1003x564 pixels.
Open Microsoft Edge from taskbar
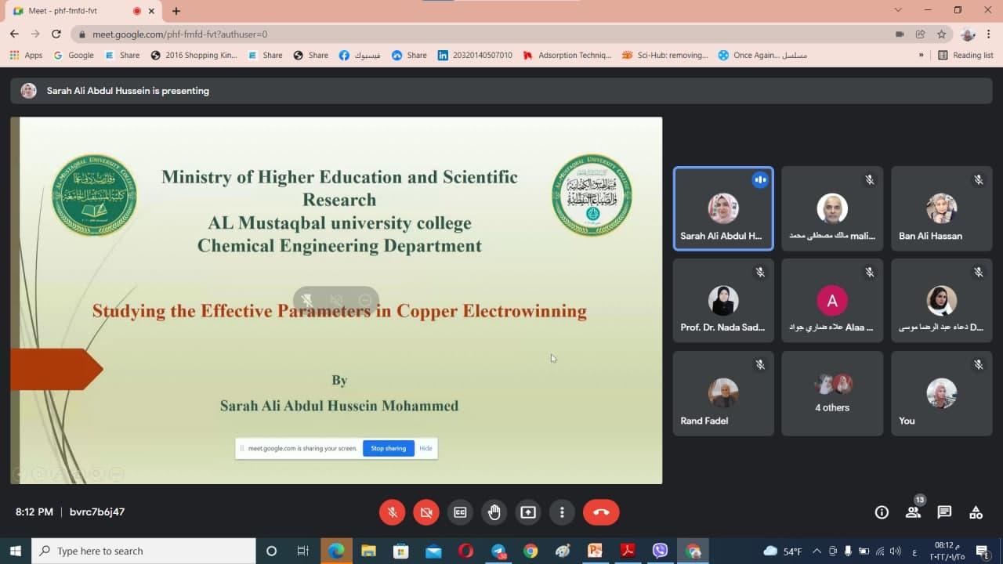pos(336,551)
